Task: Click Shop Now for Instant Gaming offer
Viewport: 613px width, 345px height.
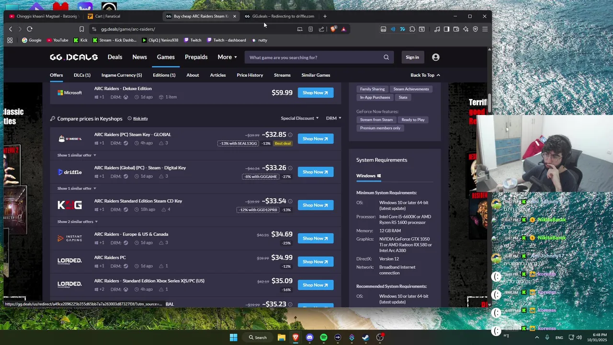Action: pyautogui.click(x=316, y=239)
